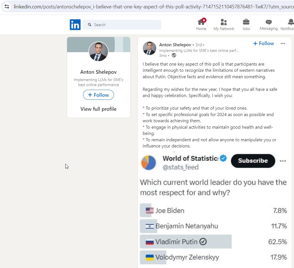294x268 pixels.
Task: Click the sidebar headline about implementing LLMs
Action: click(98, 82)
